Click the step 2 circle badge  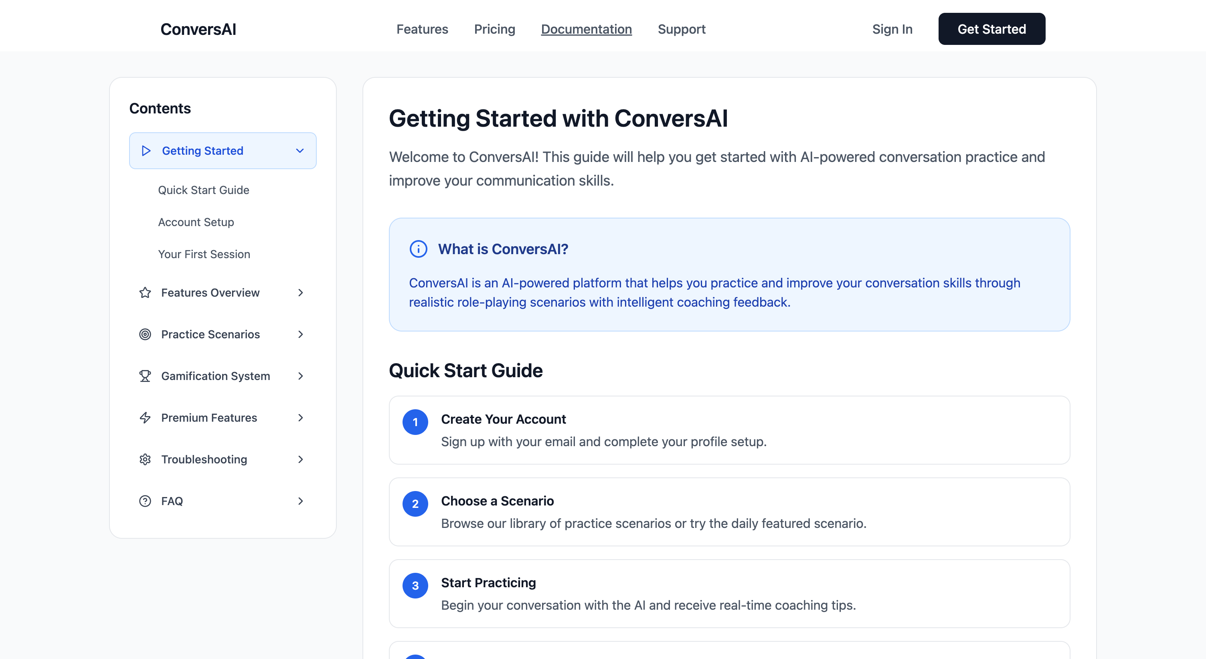pyautogui.click(x=415, y=503)
